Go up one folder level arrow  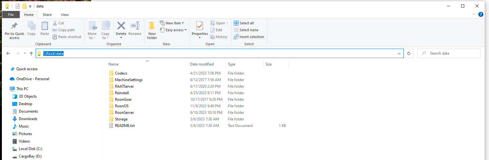[31, 53]
